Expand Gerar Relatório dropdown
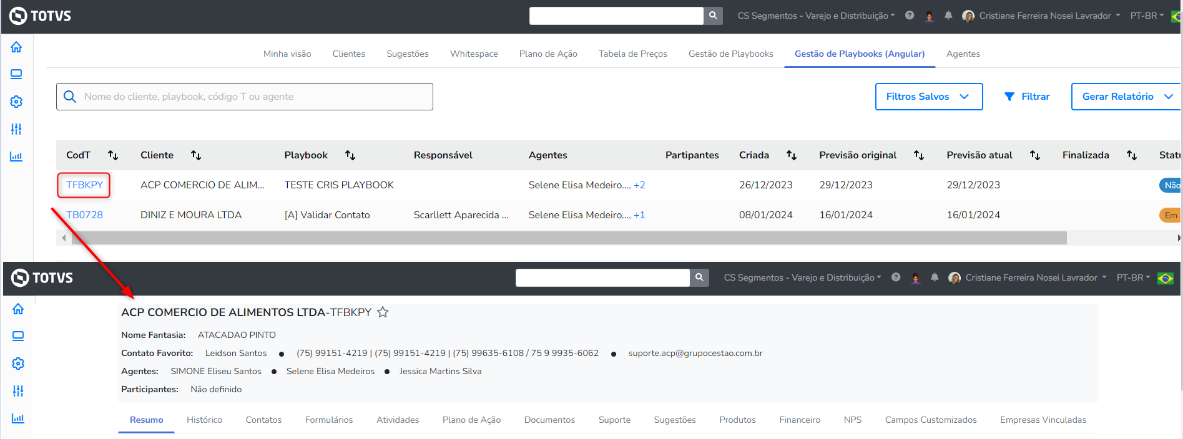Image resolution: width=1183 pixels, height=439 pixels. (x=1126, y=97)
